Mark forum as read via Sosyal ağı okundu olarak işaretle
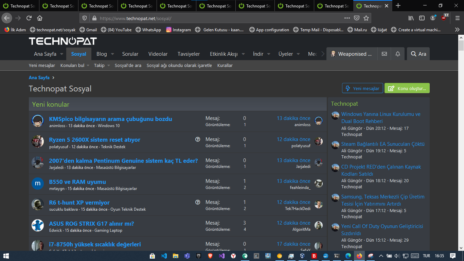Image resolution: width=464 pixels, height=261 pixels. click(x=179, y=65)
